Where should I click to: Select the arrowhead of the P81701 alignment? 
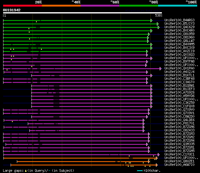[x=144, y=124]
